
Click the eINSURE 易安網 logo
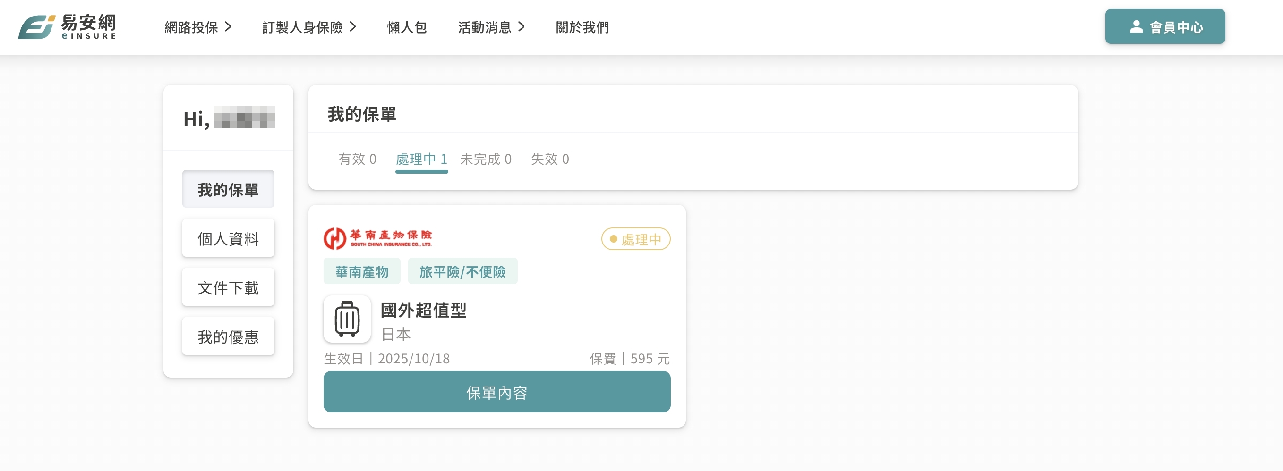(x=67, y=27)
